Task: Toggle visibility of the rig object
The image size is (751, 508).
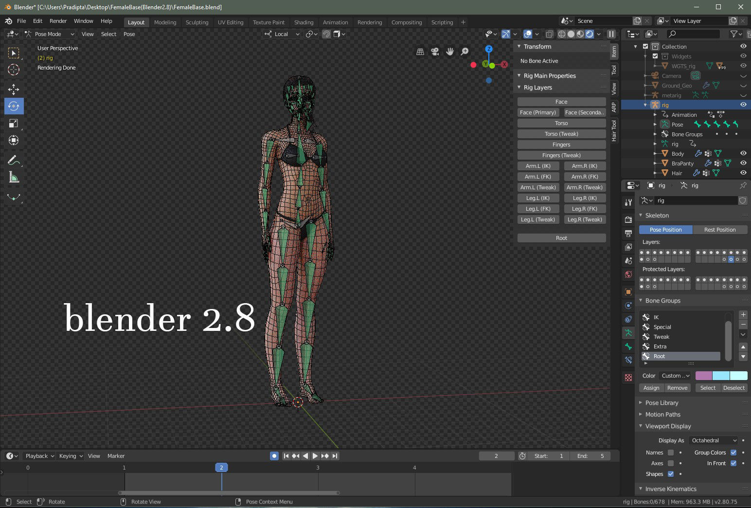Action: tap(743, 105)
